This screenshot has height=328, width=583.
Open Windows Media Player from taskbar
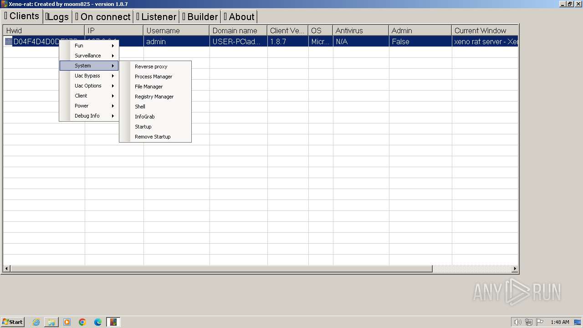[x=67, y=322]
